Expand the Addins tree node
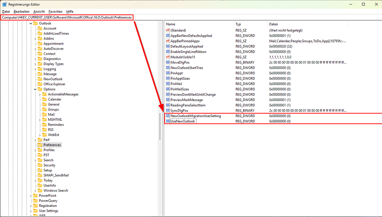Viewport: 382px width, 217px height. click(x=36, y=39)
